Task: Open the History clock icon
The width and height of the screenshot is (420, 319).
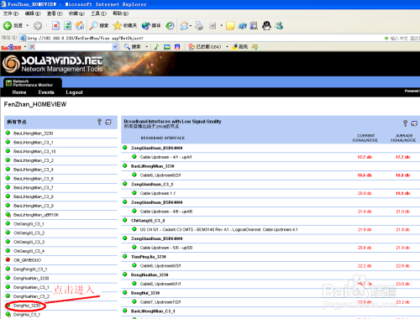Action: (170, 26)
